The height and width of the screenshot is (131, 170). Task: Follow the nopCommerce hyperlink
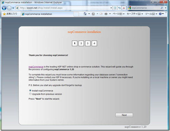(36, 67)
